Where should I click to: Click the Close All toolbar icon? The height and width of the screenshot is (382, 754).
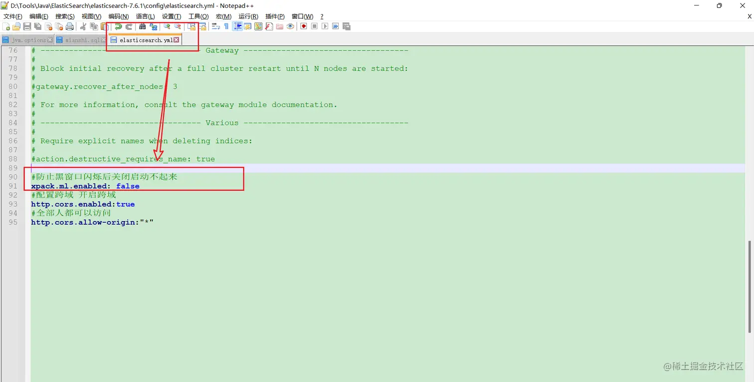pos(59,26)
